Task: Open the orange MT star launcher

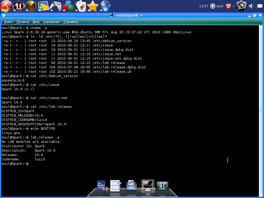Action: point(93,6)
